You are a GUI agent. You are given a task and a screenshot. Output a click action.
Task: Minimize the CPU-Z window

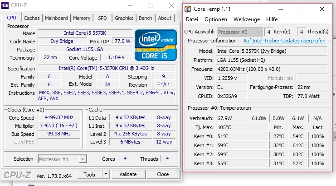pyautogui.click(x=130, y=5)
